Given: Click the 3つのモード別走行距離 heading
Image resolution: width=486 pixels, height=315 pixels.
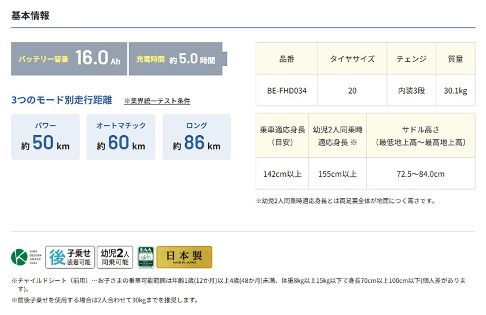Looking at the screenshot, I should point(62,100).
